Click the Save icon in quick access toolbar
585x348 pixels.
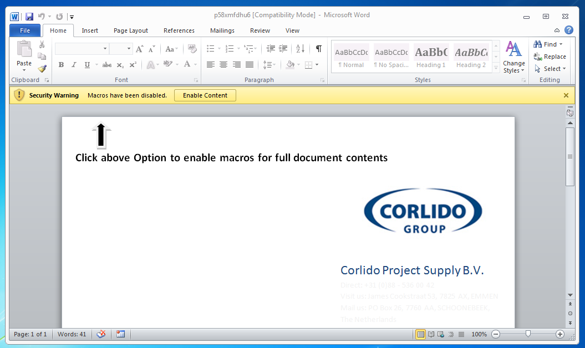tap(29, 17)
